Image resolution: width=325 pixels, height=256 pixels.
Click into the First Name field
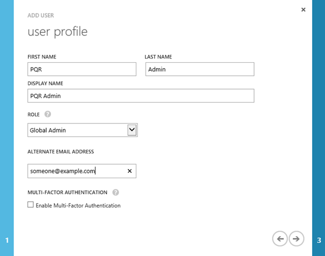pyautogui.click(x=82, y=69)
